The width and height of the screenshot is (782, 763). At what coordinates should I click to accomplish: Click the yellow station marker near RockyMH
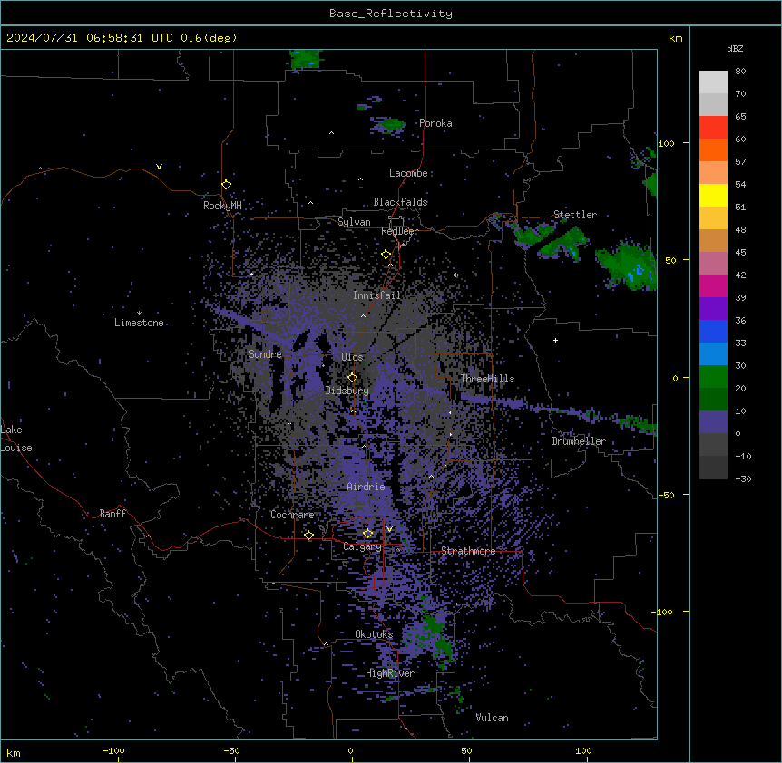click(x=226, y=185)
